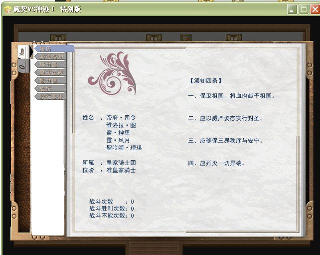The image size is (320, 255).
Task: Click the 所属 label
Action: pos(88,163)
